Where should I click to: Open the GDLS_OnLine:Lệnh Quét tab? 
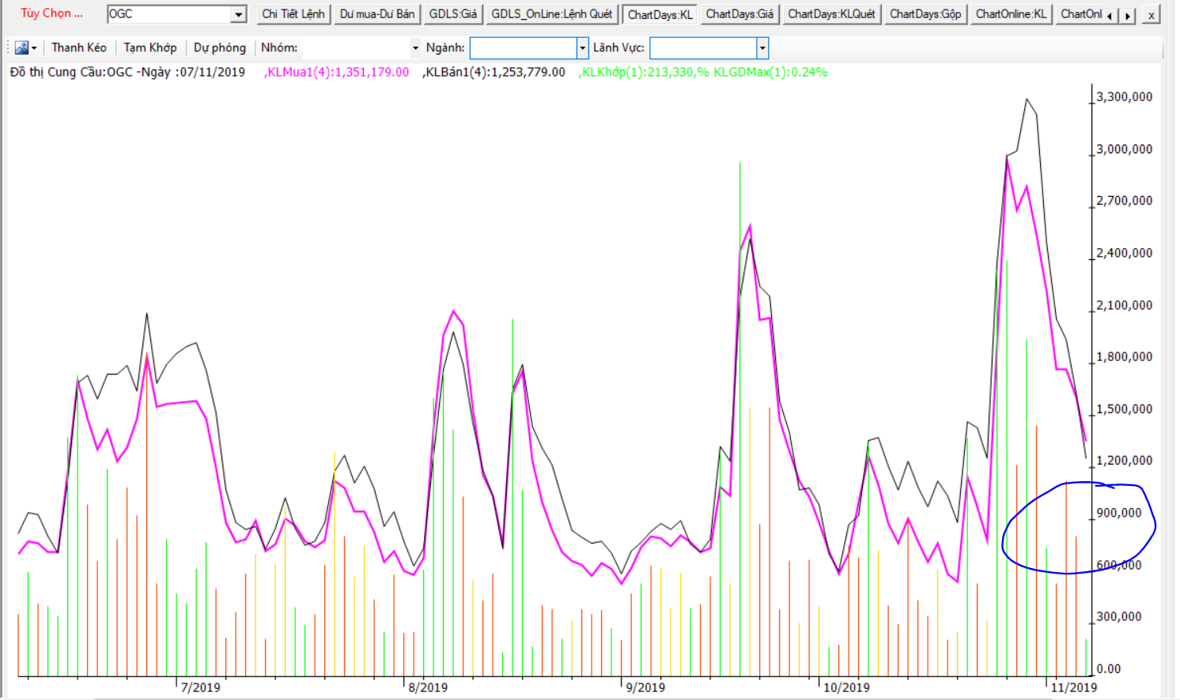(x=552, y=14)
